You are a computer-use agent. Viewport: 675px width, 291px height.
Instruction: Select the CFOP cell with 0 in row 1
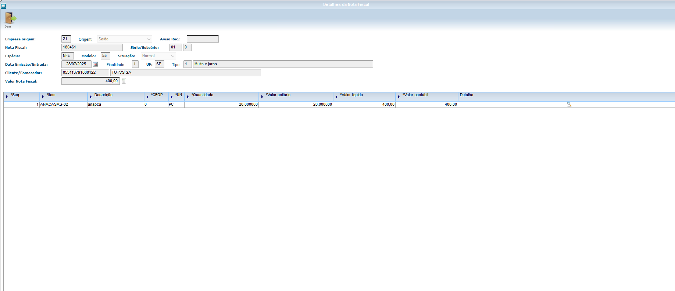(156, 105)
